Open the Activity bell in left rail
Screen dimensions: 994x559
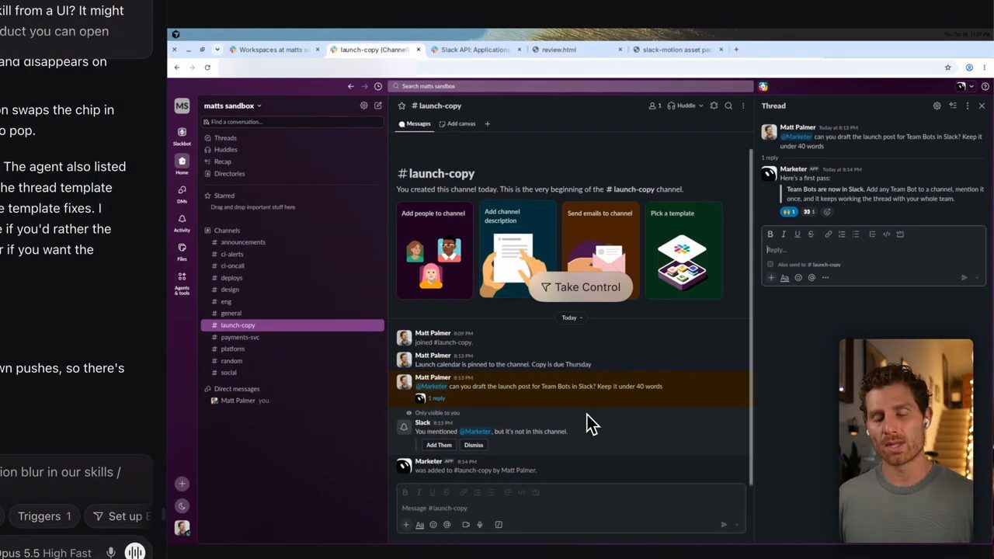[182, 222]
